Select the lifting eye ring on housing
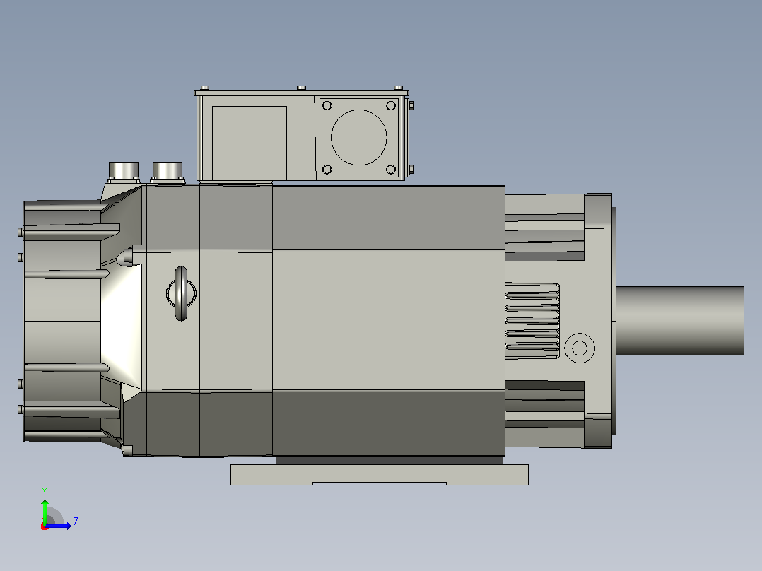The image size is (762, 571). [181, 293]
